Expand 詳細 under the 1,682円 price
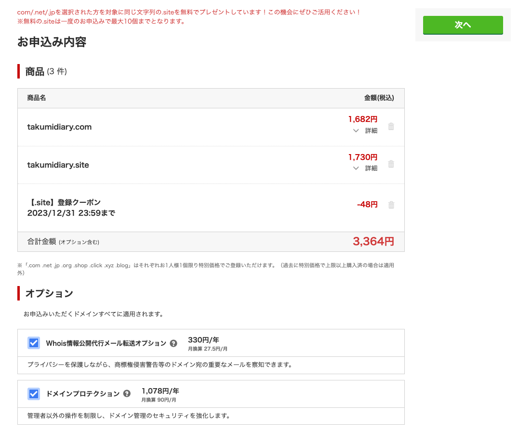This screenshot has width=519, height=431. pyautogui.click(x=365, y=131)
